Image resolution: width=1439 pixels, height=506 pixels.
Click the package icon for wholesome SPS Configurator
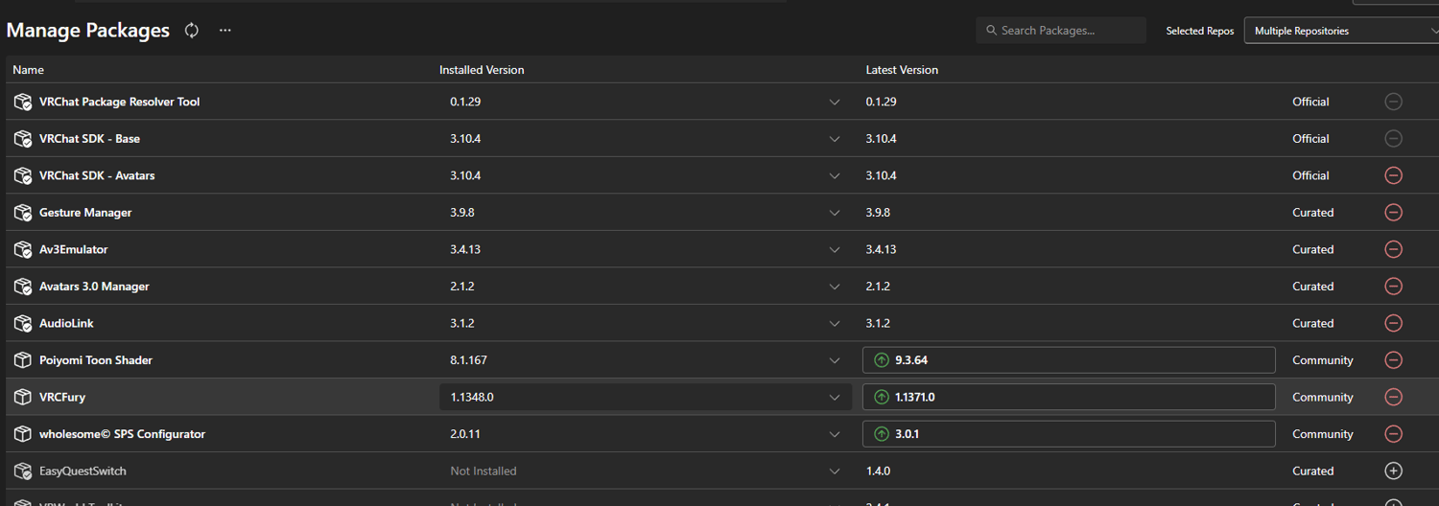click(23, 434)
